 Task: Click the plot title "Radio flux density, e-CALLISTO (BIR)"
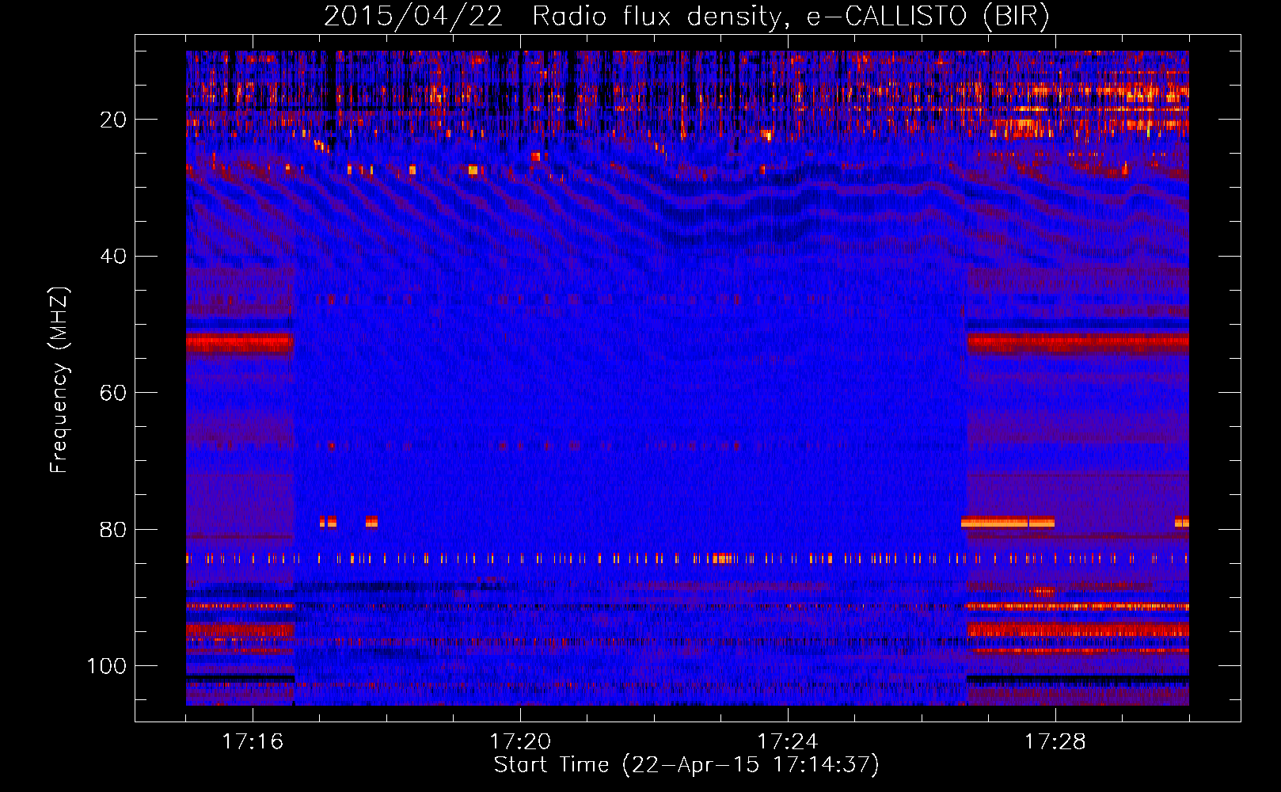791,16
